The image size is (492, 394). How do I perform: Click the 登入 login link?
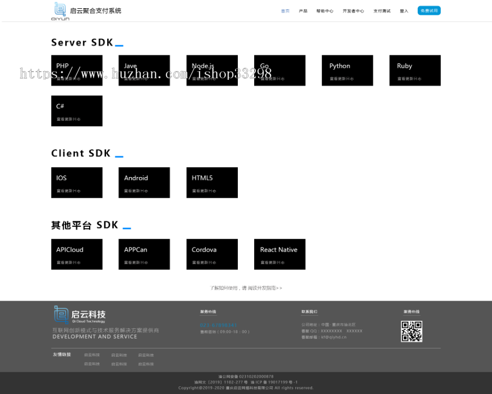pos(404,11)
